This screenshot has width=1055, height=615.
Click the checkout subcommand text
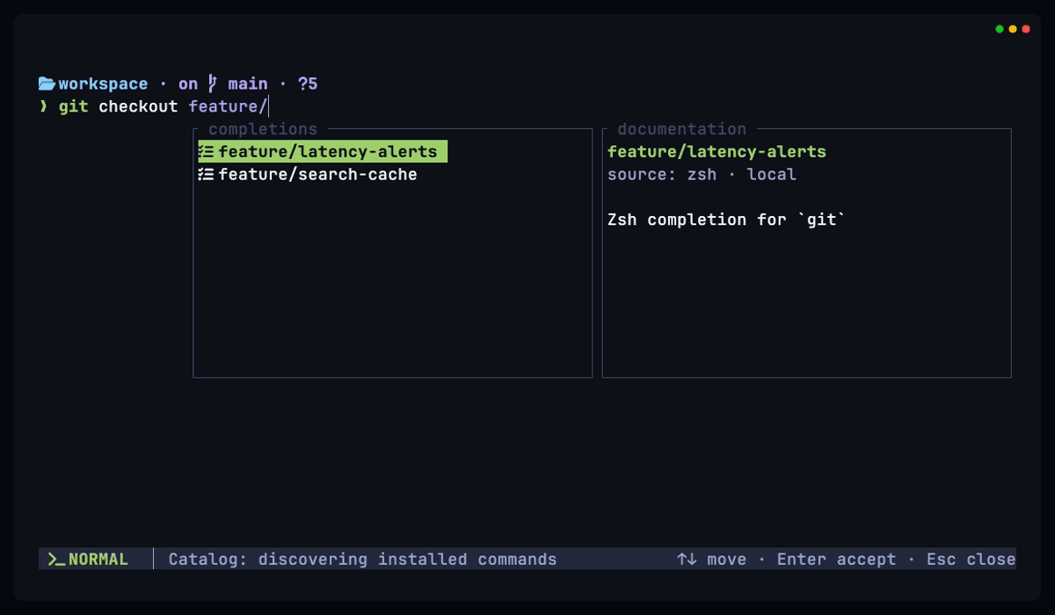[138, 106]
